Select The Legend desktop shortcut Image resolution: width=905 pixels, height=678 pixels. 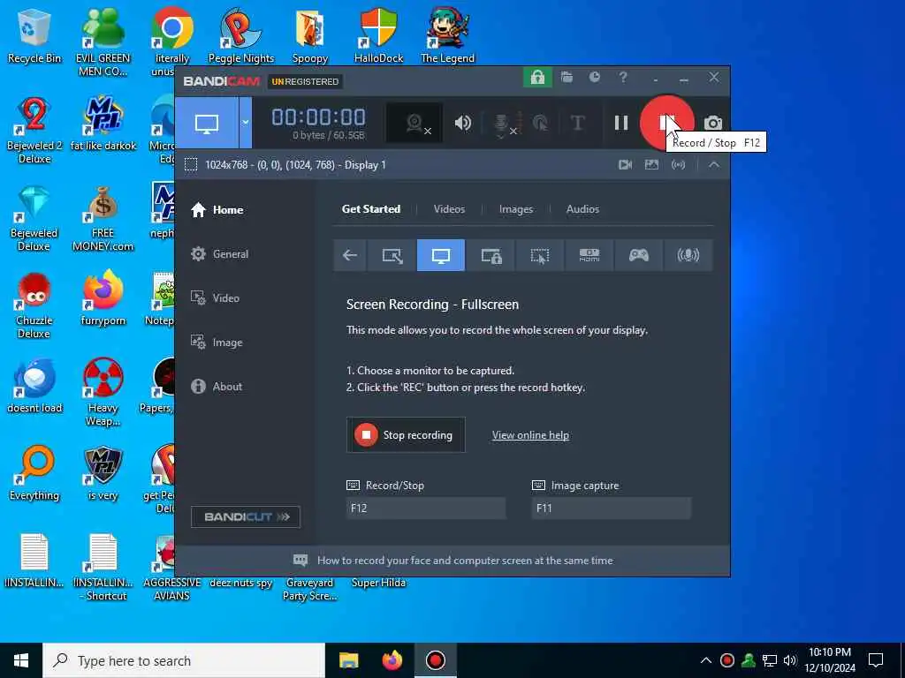click(447, 35)
